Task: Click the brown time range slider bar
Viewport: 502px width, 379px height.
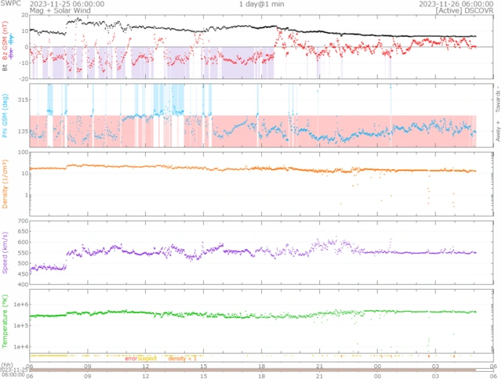Action: tap(253, 370)
